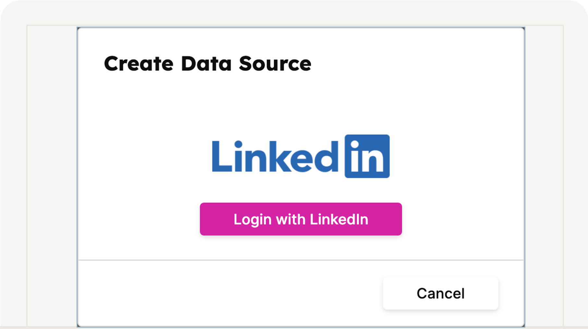Click the Login with LinkedIn button
This screenshot has width=588, height=329.
pos(301,219)
